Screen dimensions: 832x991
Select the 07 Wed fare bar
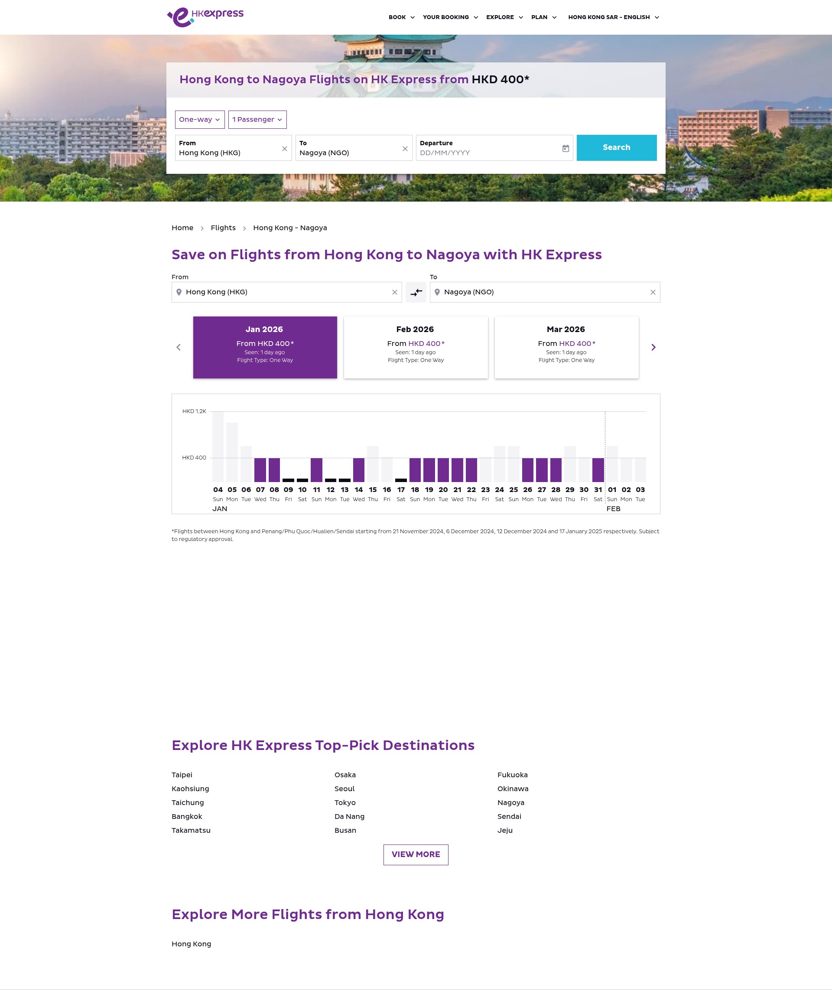click(260, 470)
